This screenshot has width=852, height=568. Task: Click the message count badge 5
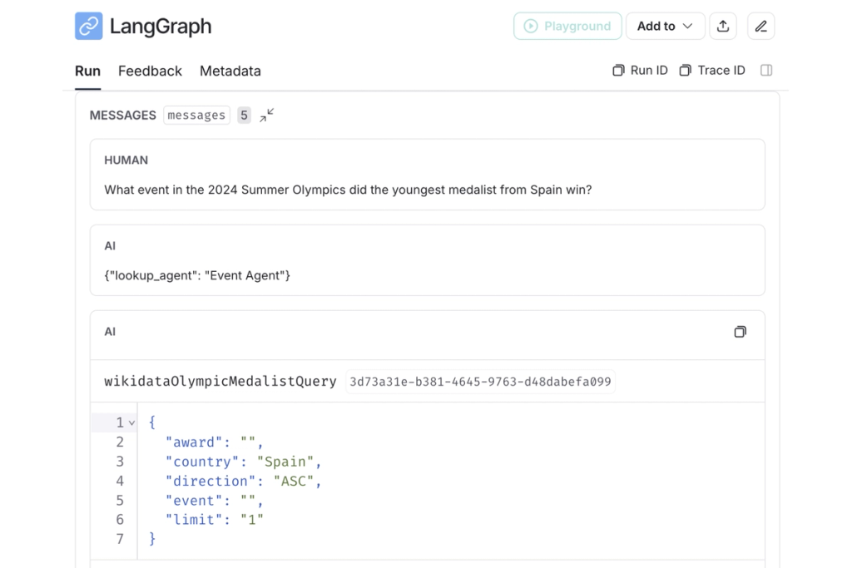coord(244,115)
